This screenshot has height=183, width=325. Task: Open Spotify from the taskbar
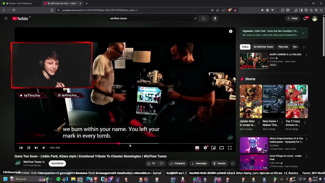coord(58,179)
